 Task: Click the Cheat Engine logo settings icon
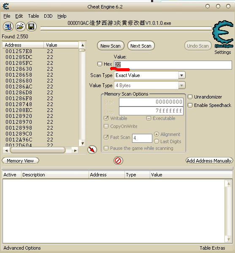[223, 34]
